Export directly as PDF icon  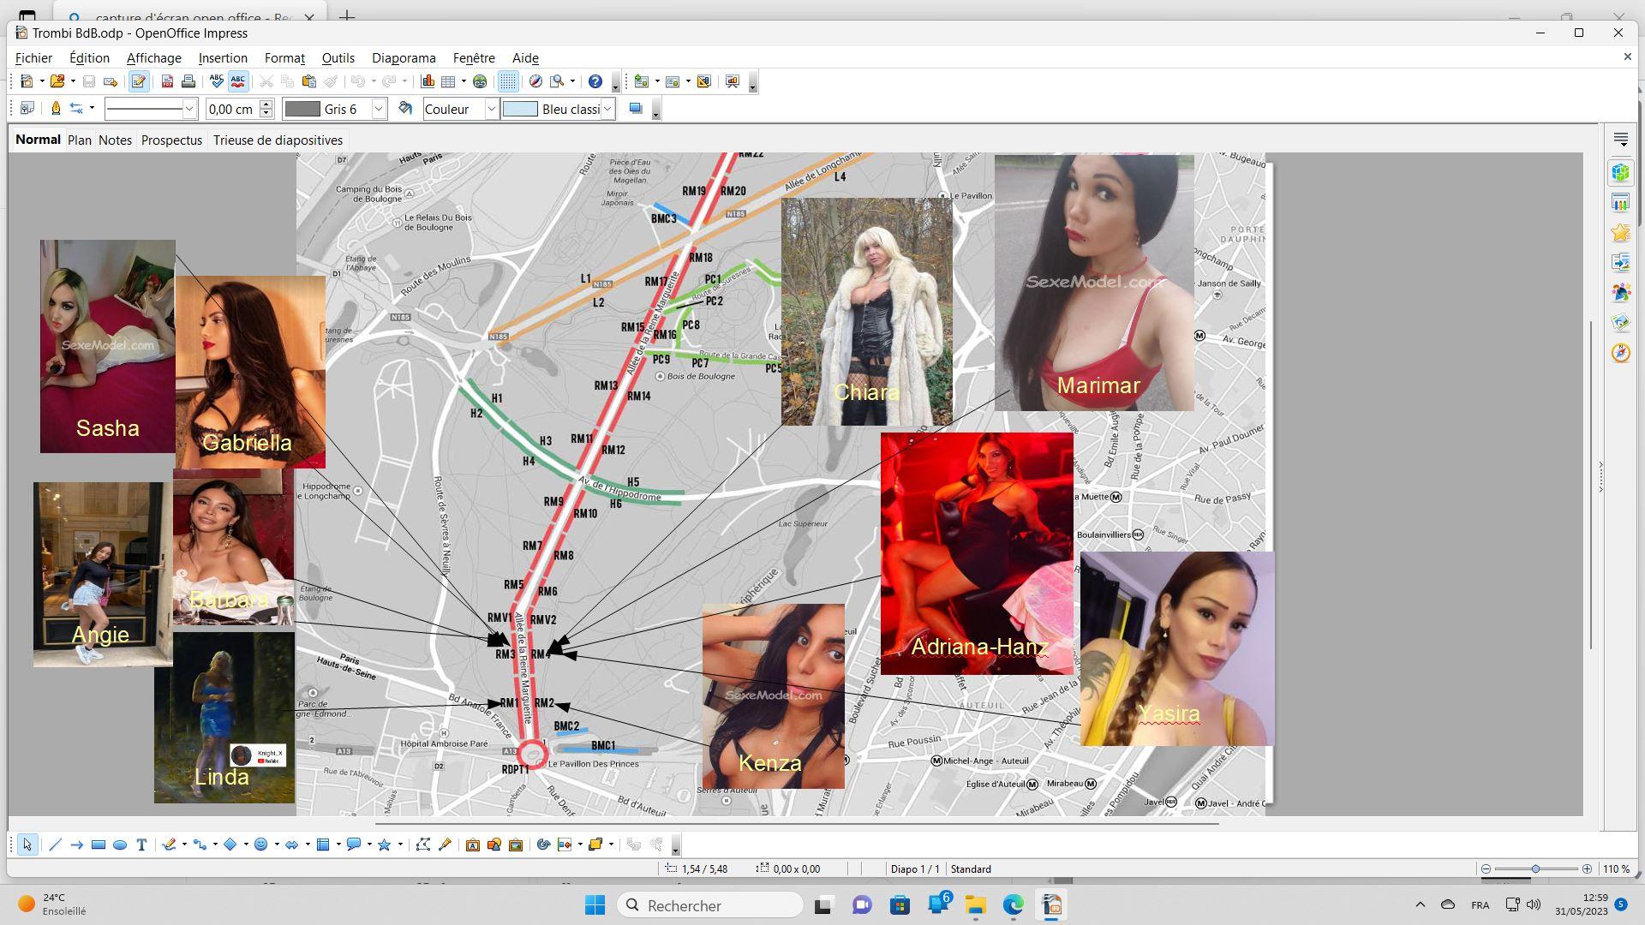point(168,82)
